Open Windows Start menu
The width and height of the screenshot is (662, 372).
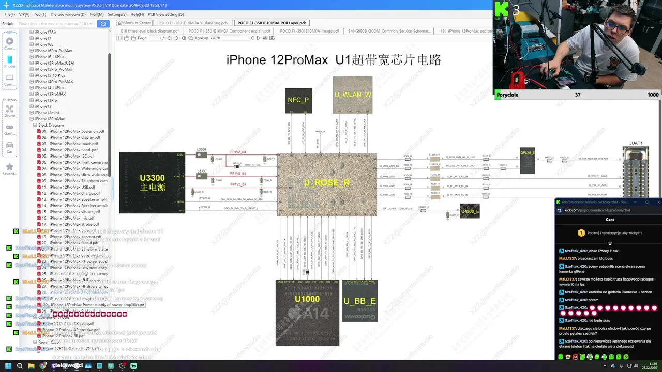[x=7, y=366]
